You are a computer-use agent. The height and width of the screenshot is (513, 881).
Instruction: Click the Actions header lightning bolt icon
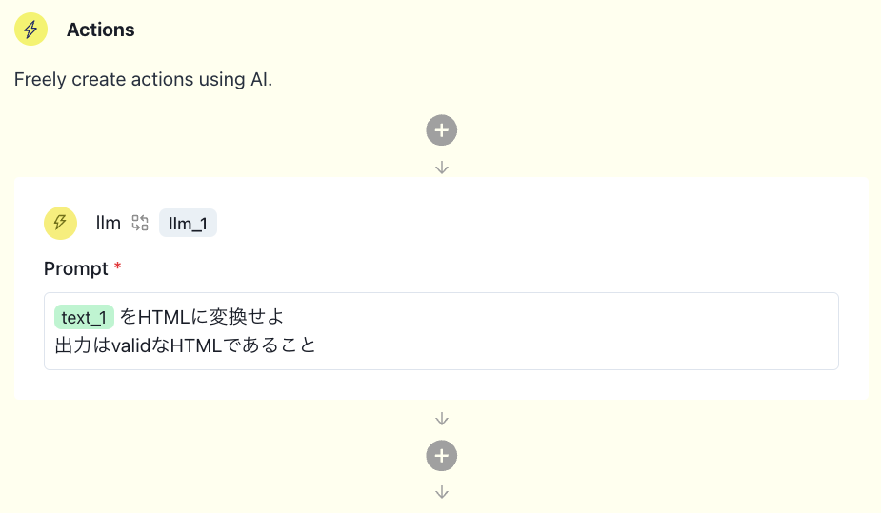[x=30, y=30]
